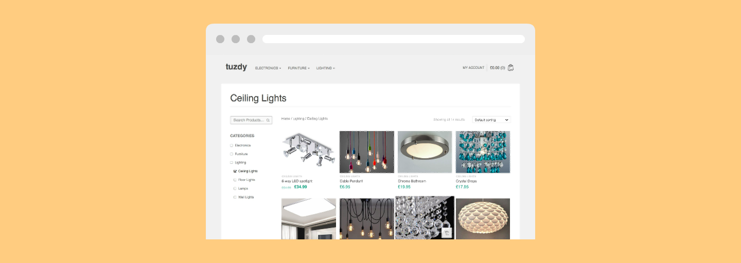Check the Electronics category checkbox
Screen dimensions: 741x263
point(232,145)
